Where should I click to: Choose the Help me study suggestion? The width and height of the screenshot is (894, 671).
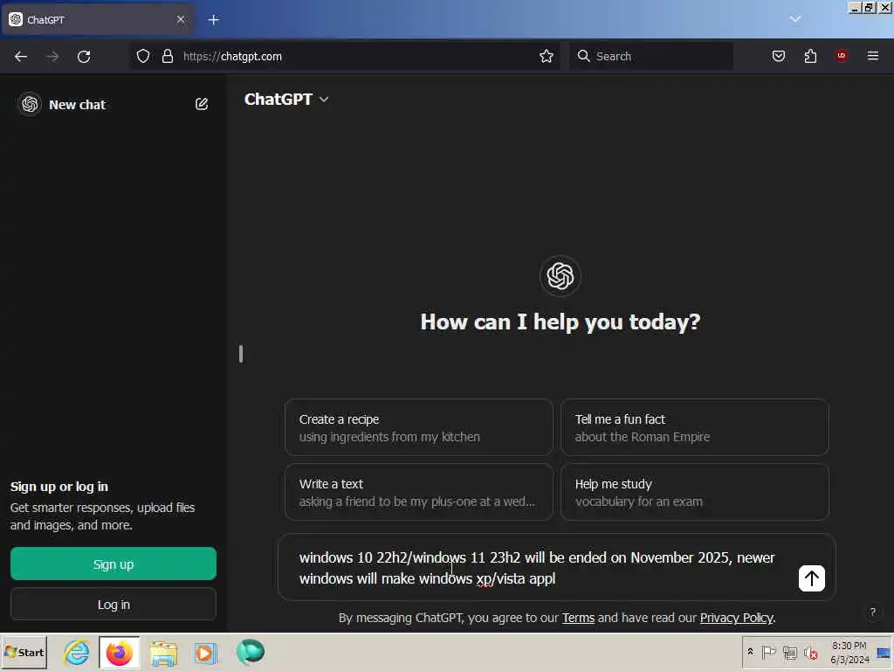(x=694, y=492)
